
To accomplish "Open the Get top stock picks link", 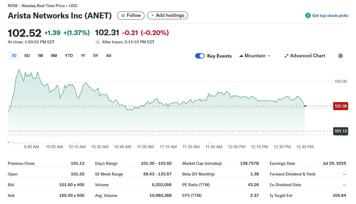I will coord(330,16).
